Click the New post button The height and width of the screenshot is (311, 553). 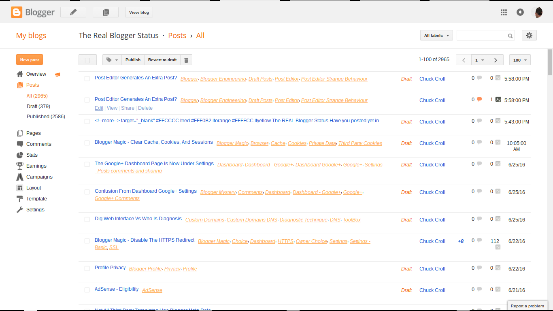(x=30, y=60)
